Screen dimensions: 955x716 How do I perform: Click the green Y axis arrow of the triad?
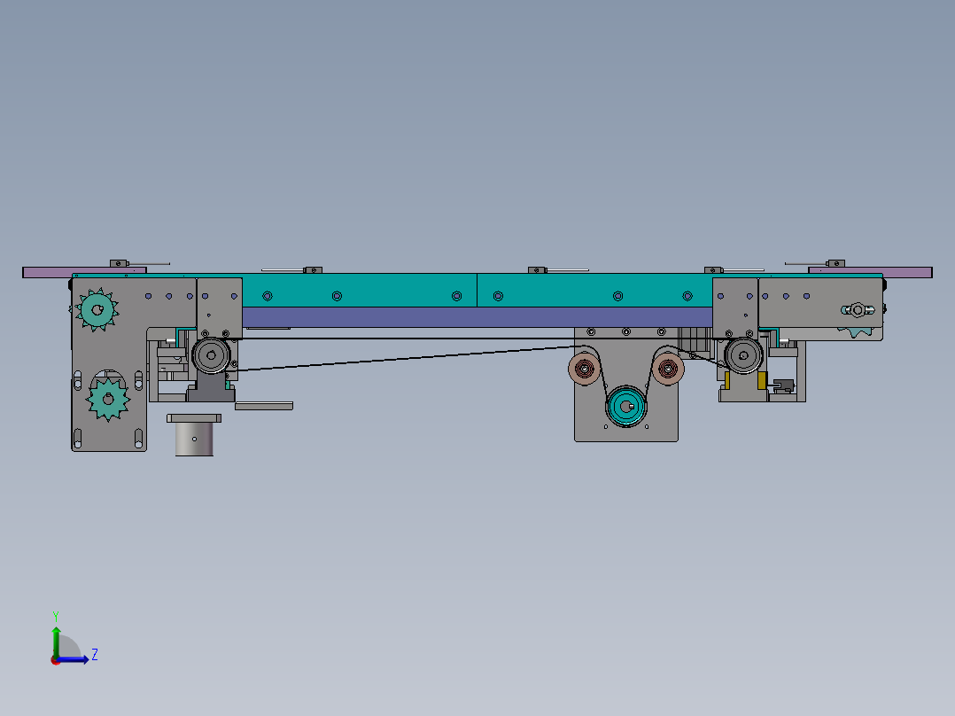pyautogui.click(x=56, y=641)
